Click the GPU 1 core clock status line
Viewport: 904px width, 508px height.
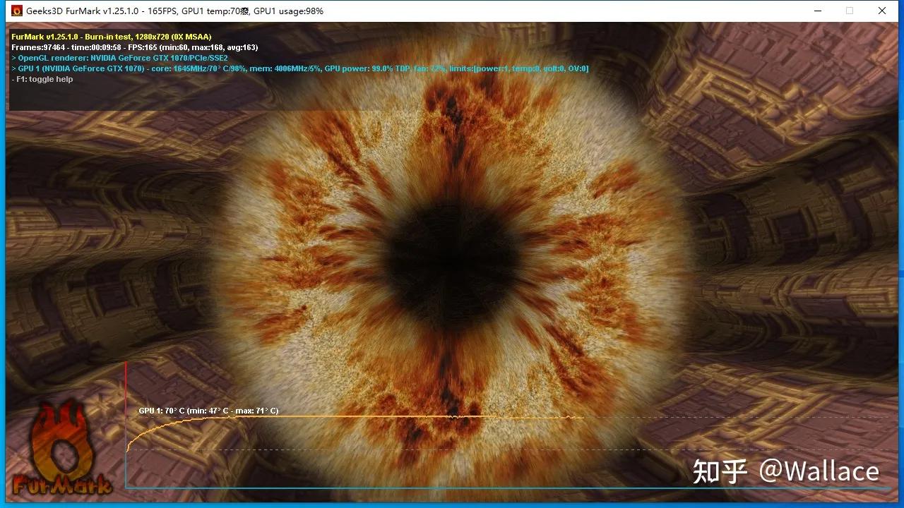pos(300,68)
